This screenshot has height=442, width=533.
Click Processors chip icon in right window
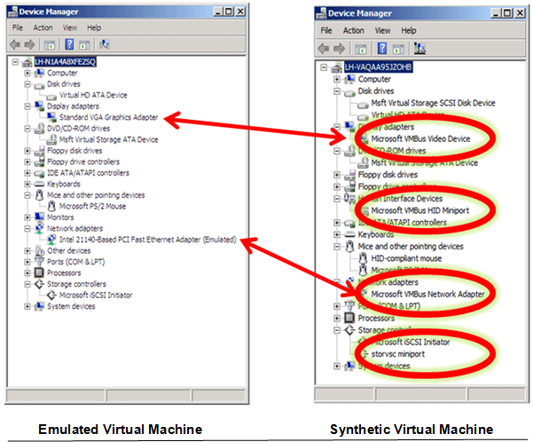pos(349,318)
